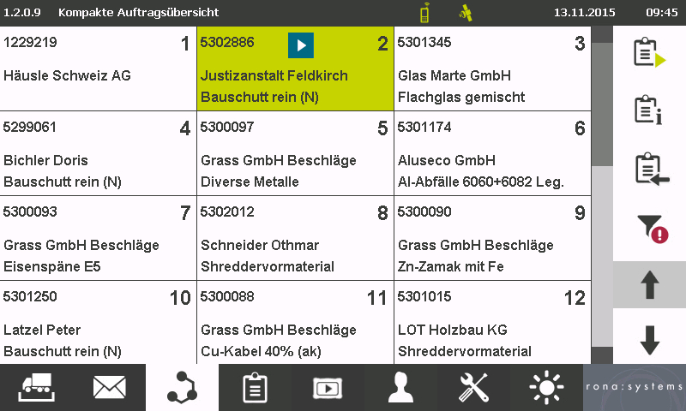Screen dimensions: 686x411
Task: Click the rona:systems logo
Action: [x=635, y=387]
